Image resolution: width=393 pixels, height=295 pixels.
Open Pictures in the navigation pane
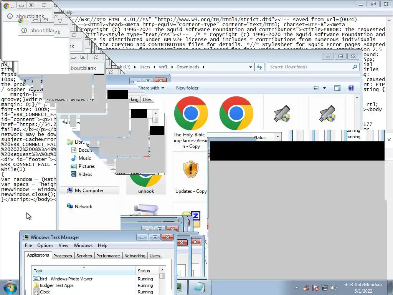[x=83, y=166]
